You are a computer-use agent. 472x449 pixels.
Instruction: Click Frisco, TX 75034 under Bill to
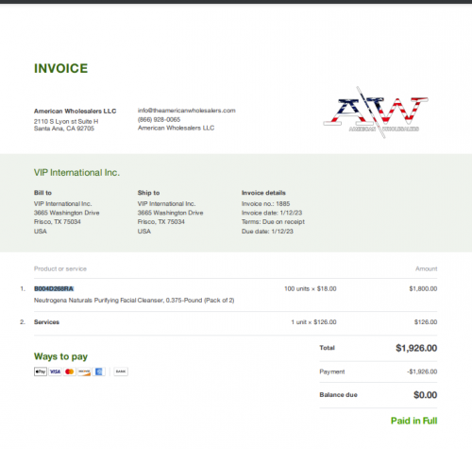pyautogui.click(x=58, y=221)
